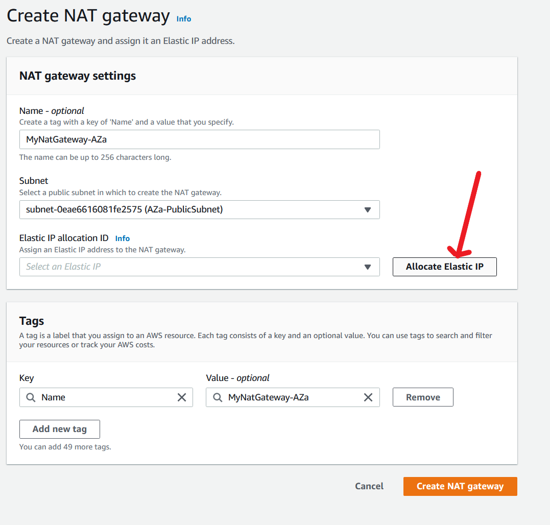Click the search icon in the Value field
This screenshot has height=525, width=550.
(218, 397)
